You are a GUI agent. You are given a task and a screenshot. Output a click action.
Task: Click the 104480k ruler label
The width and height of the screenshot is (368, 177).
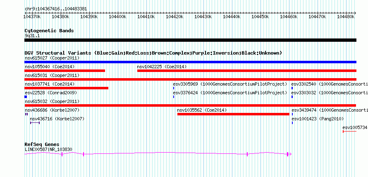click(x=346, y=17)
